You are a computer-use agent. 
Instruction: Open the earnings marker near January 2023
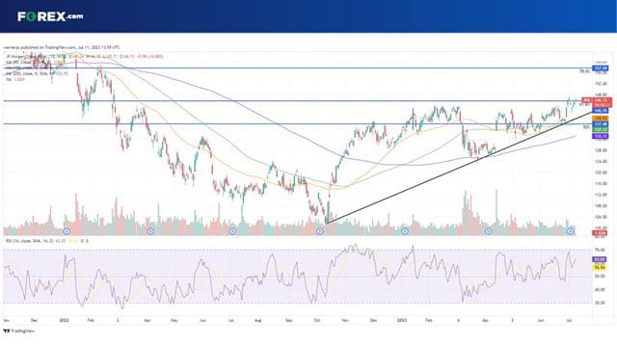[405, 231]
